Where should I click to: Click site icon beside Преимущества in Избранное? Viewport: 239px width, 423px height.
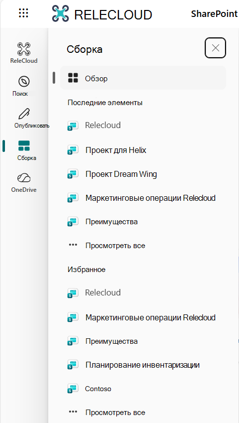click(73, 341)
